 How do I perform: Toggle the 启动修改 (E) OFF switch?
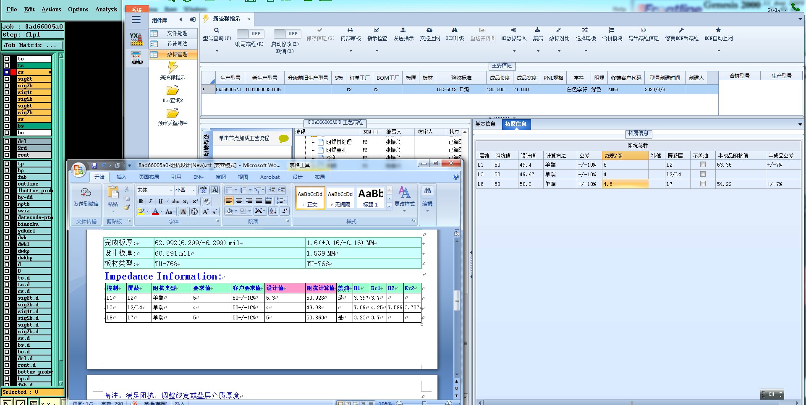287,34
